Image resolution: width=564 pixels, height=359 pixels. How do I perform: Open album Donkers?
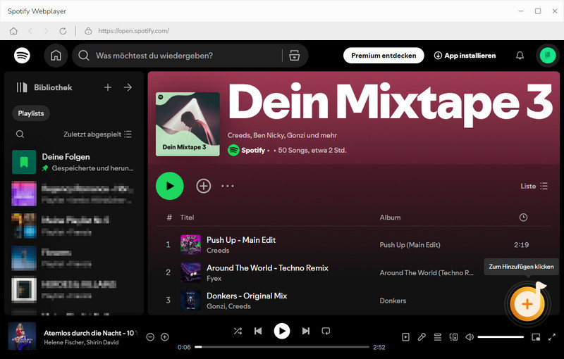(x=393, y=301)
